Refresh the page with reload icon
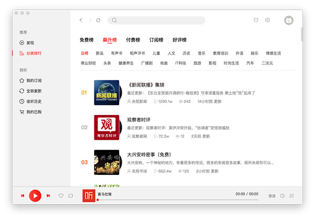Viewport: 315px width, 219px height. coord(98,20)
